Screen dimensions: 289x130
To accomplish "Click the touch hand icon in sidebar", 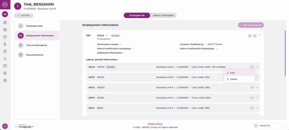I will pyautogui.click(x=5, y=44).
